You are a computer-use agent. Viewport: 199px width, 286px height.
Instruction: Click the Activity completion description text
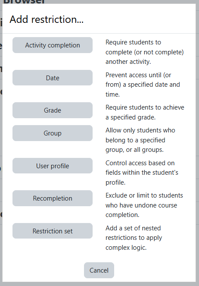point(145,52)
